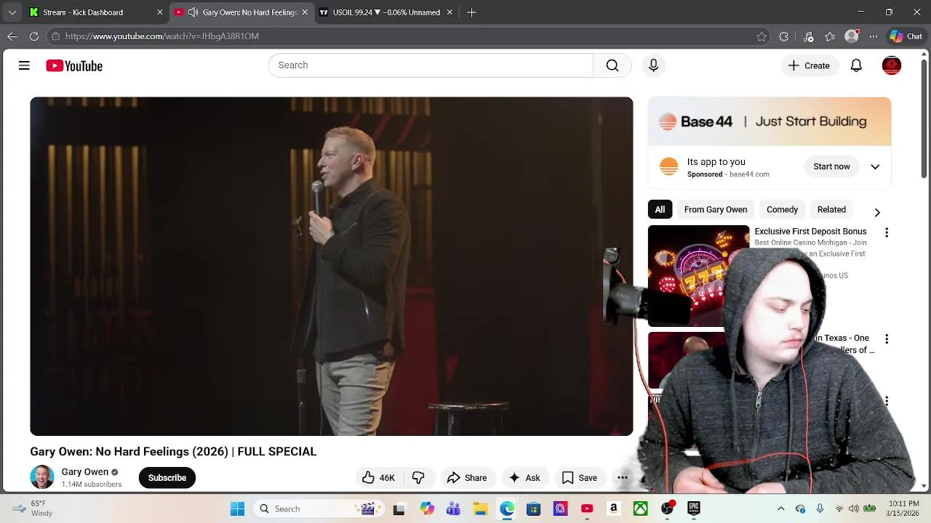Open Edge settings and more menu
This screenshot has height=523, width=931.
click(x=874, y=36)
